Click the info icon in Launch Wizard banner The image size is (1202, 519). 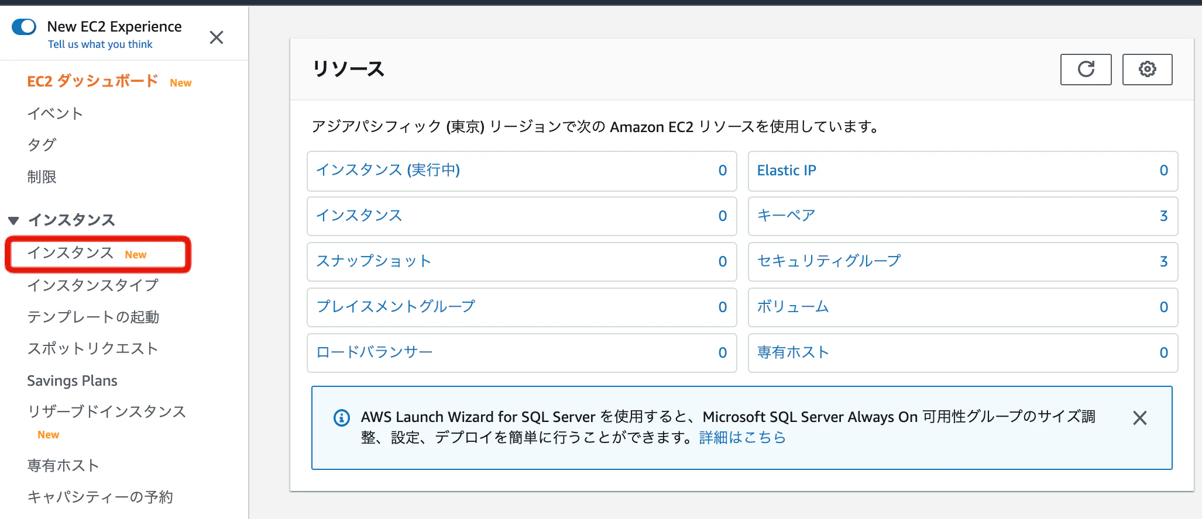pos(342,418)
